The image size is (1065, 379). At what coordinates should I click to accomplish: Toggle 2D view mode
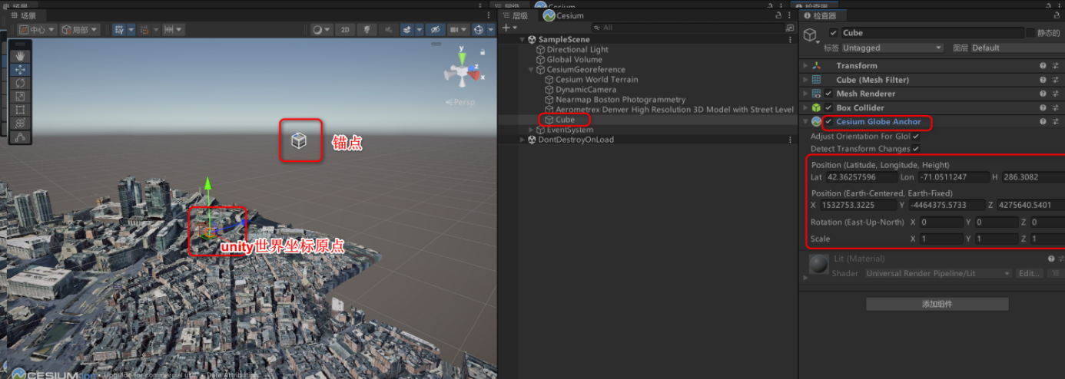[346, 30]
